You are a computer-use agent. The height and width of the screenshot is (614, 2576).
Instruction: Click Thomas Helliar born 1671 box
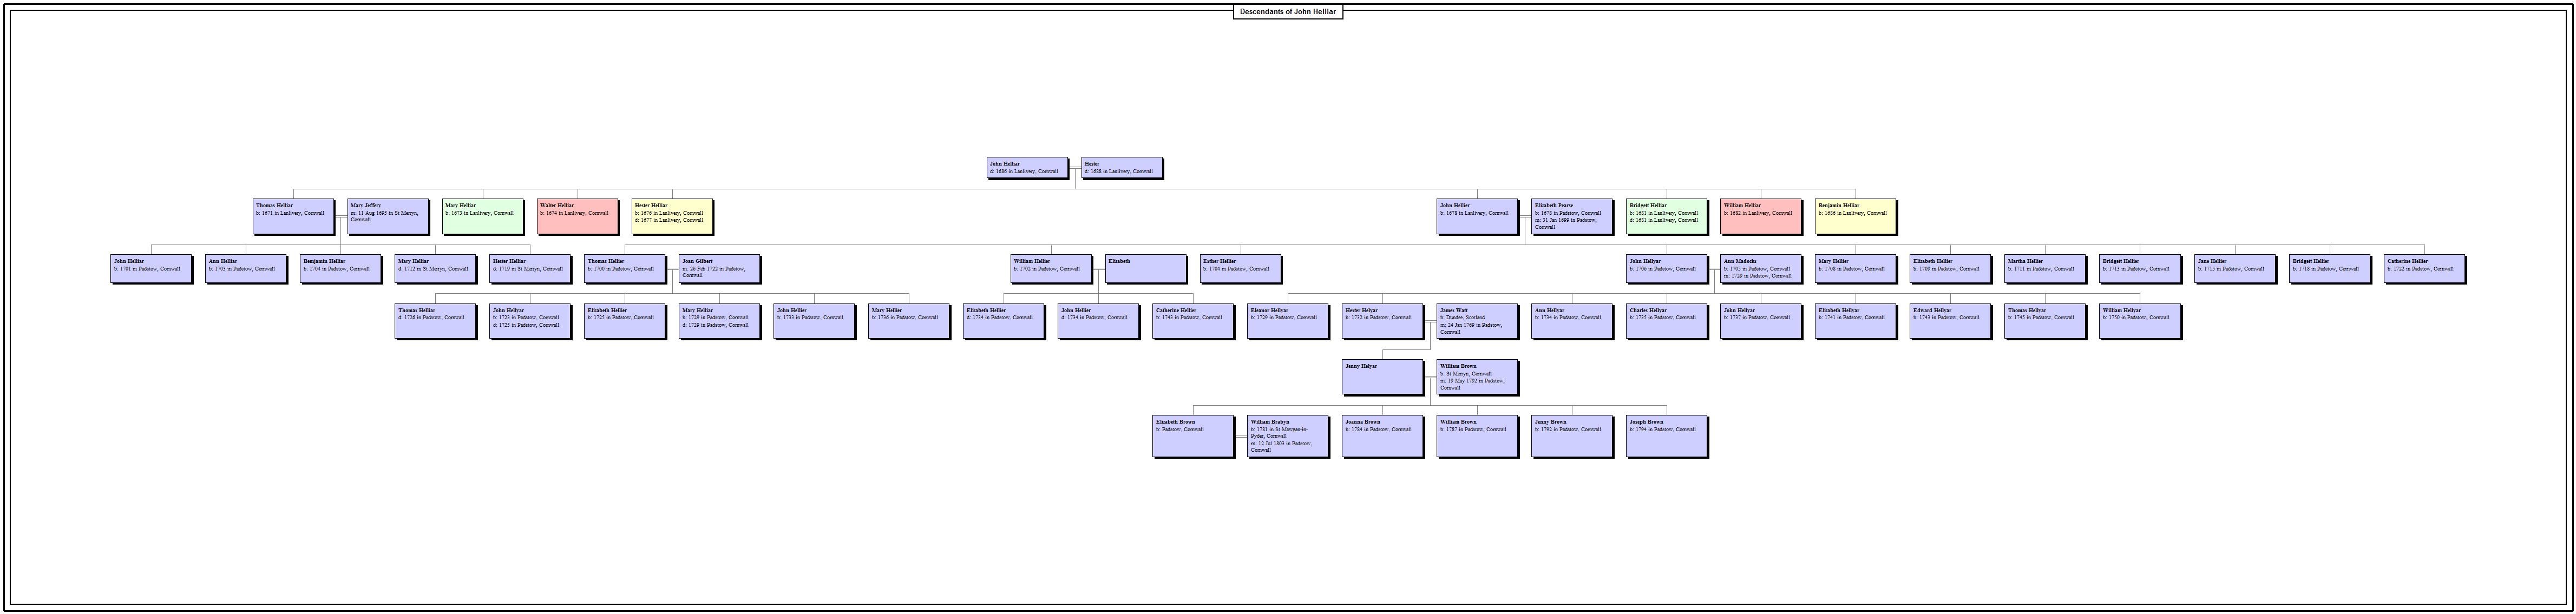click(x=293, y=216)
